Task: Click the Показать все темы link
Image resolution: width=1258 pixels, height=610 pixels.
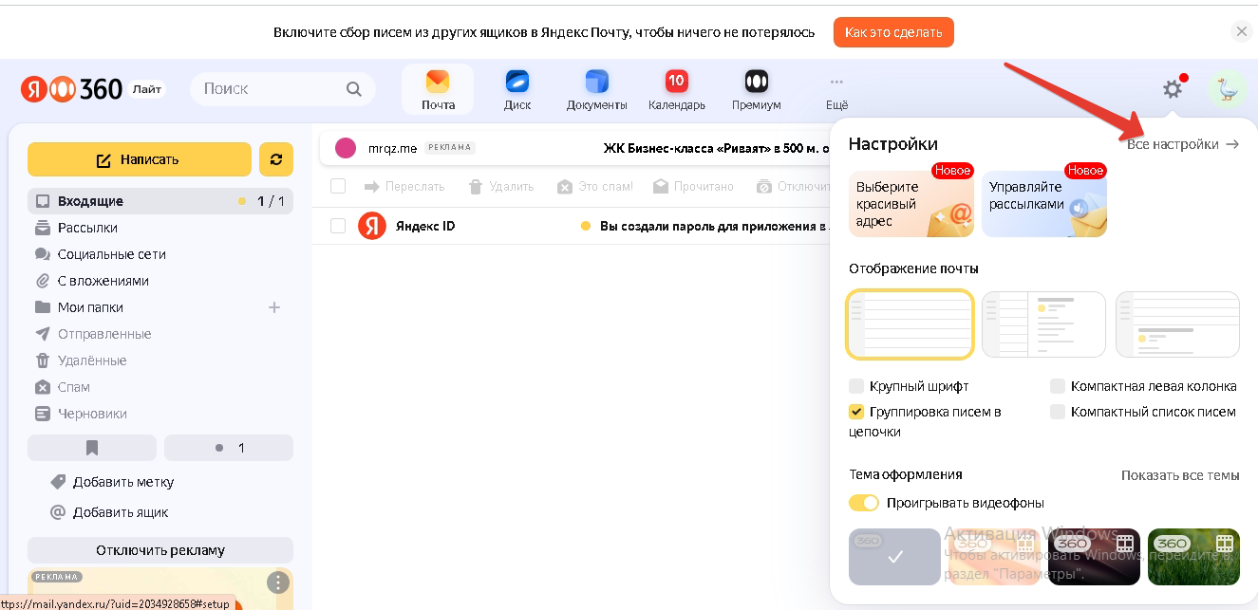Action: tap(1180, 475)
